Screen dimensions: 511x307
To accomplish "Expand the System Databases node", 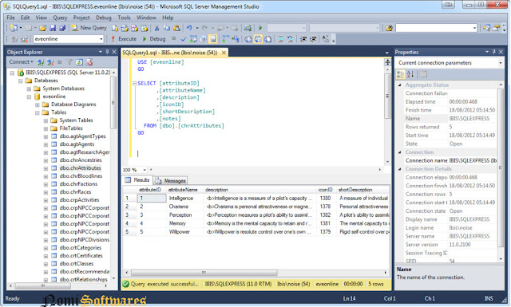I will coord(29,89).
